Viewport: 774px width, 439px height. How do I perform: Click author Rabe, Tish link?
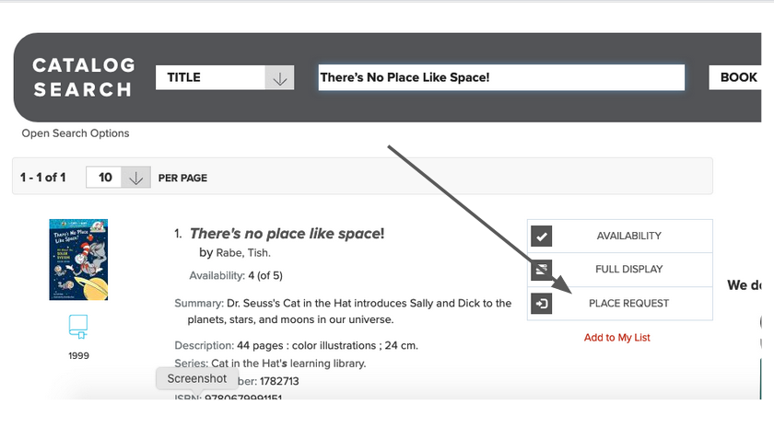coord(243,252)
